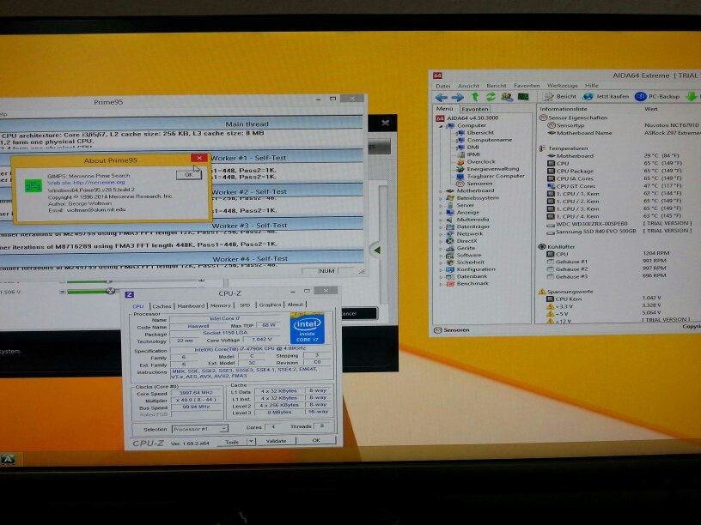This screenshot has width=701, height=525.
Task: Expand the Multimedia tree node
Action: click(441, 220)
